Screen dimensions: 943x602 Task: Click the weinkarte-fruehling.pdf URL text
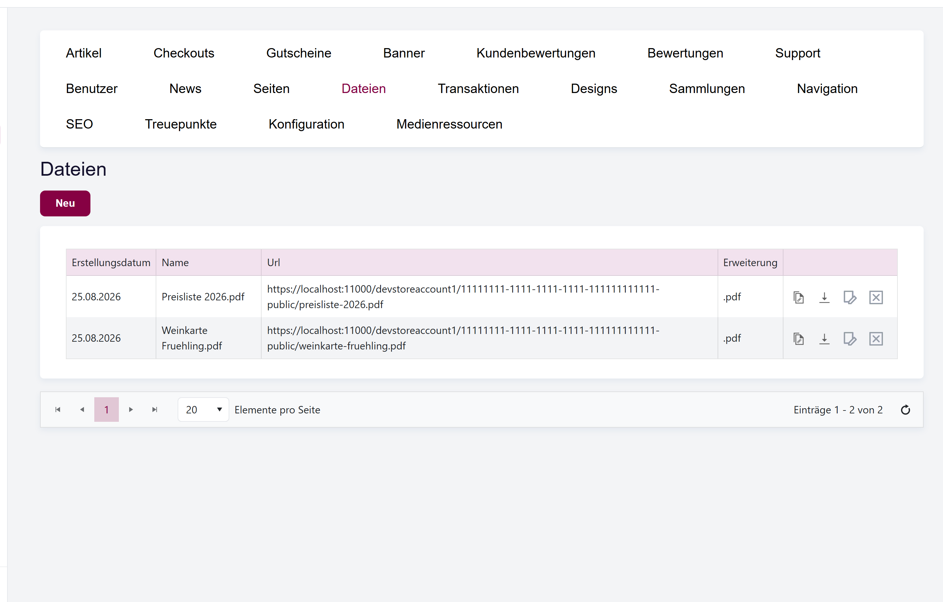[x=463, y=338]
